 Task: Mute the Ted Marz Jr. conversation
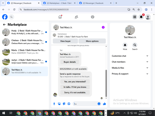tap(125, 45)
